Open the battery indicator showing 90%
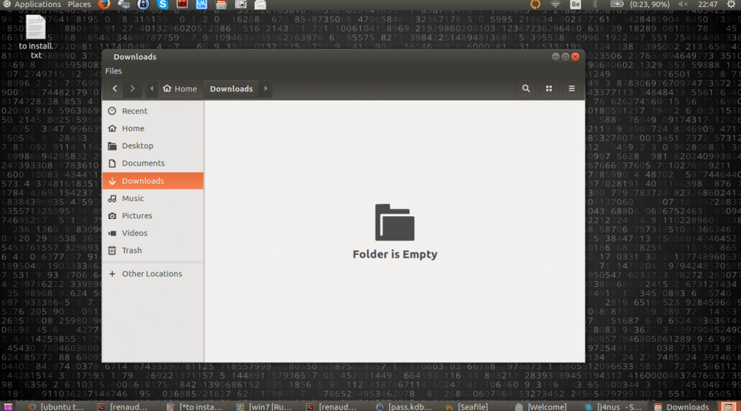Viewport: 741px width, 411px height. click(640, 4)
